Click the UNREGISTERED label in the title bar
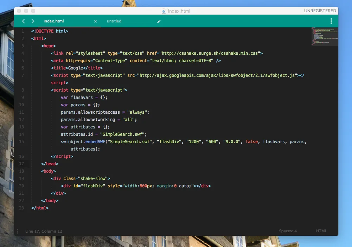The height and width of the screenshot is (247, 352). click(320, 11)
